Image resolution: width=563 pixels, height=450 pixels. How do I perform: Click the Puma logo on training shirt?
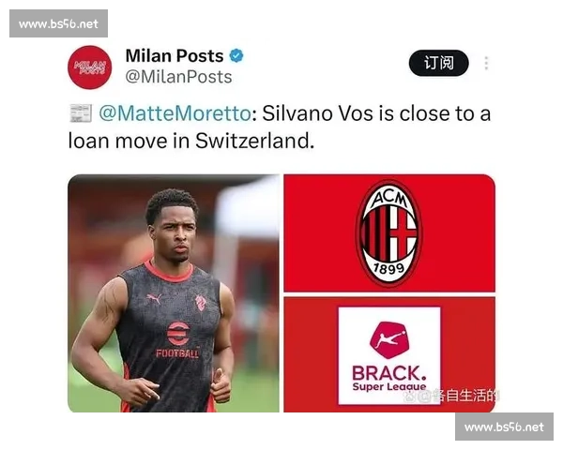click(154, 298)
